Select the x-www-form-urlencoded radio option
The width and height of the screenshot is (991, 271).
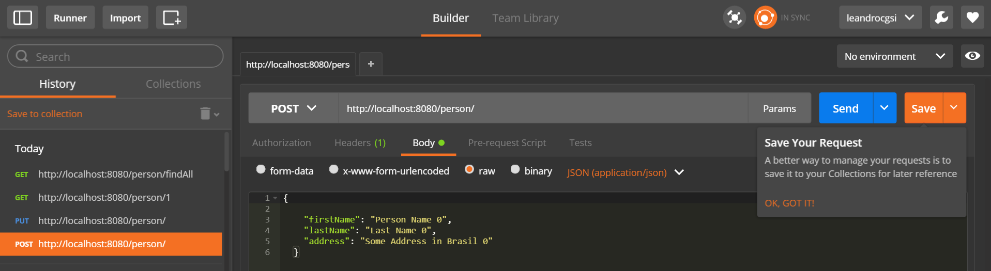click(x=334, y=170)
